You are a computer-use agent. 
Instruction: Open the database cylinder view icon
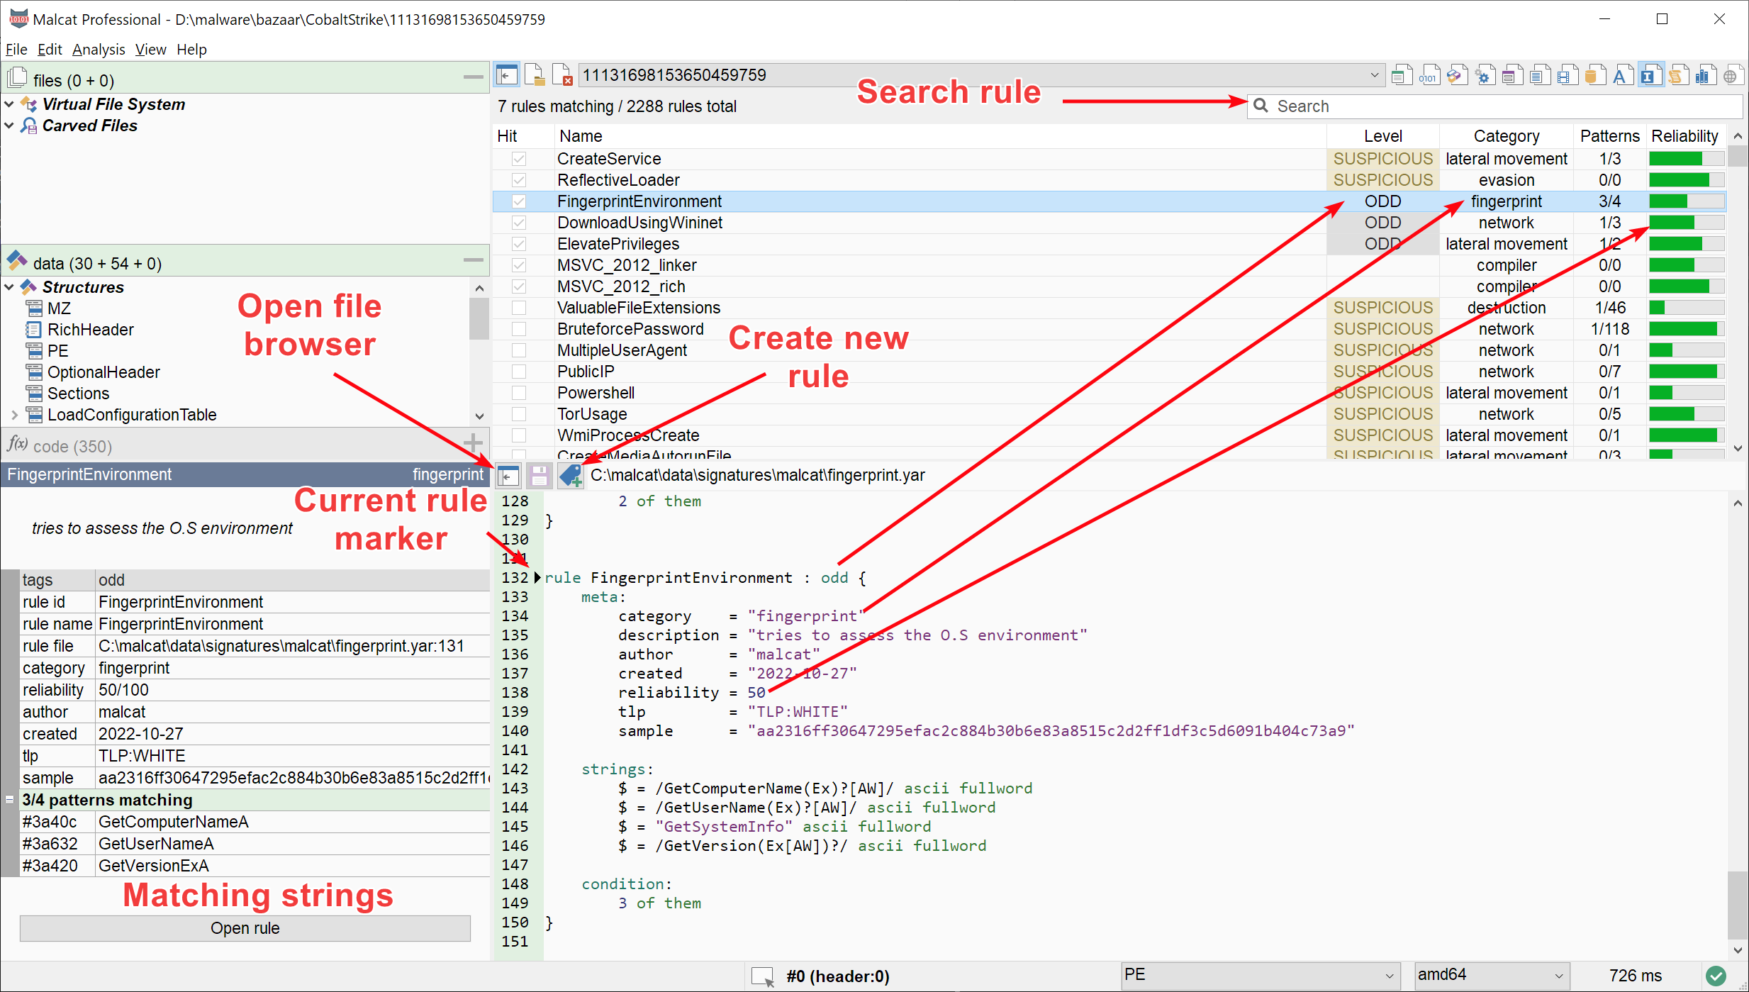point(1595,74)
